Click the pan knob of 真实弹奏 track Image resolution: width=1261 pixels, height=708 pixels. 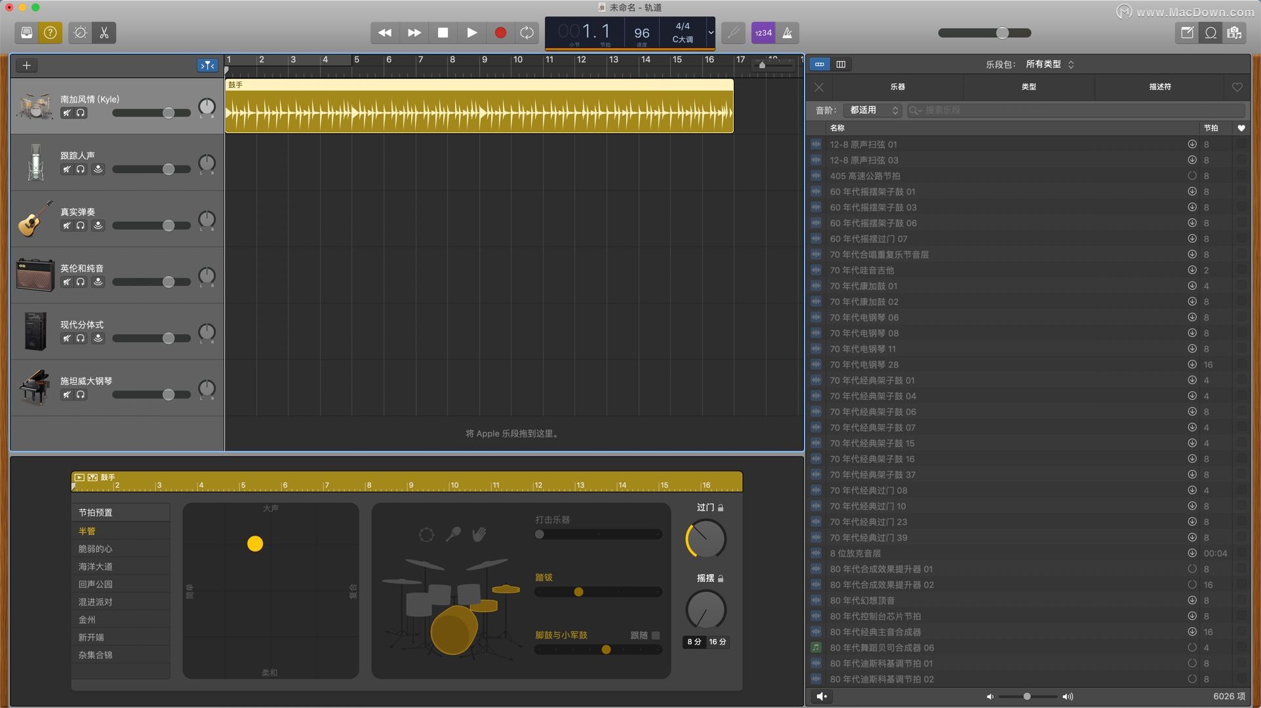[207, 219]
